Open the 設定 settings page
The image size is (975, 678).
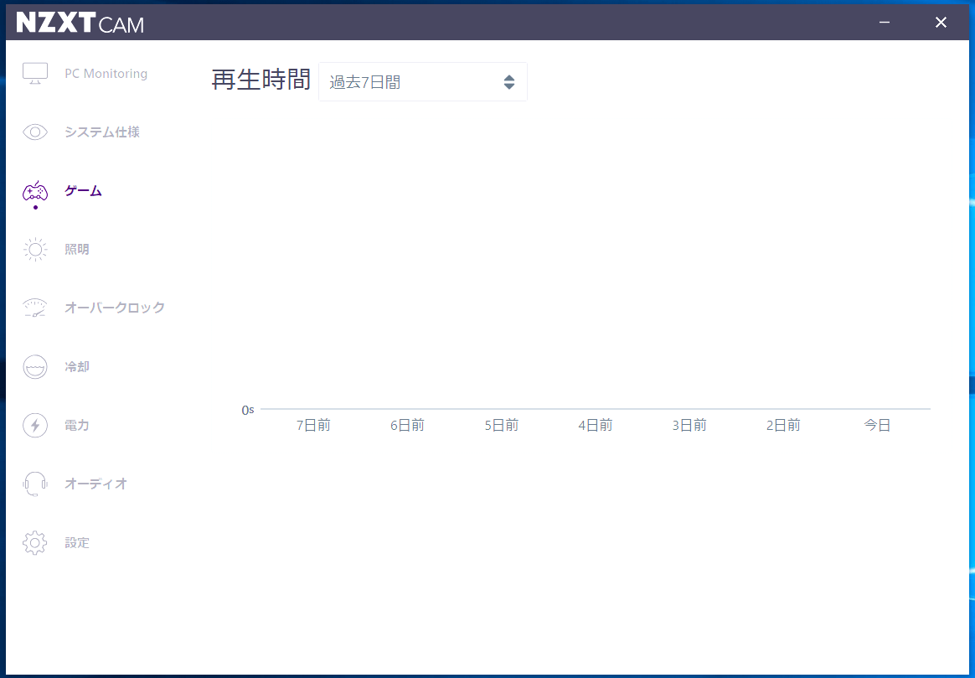tap(77, 542)
